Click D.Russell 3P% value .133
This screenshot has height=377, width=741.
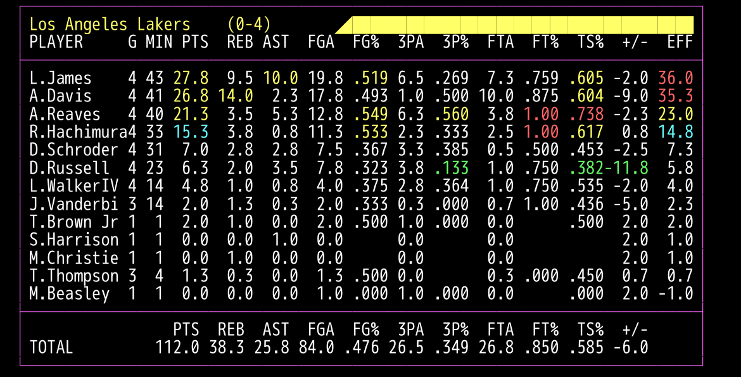tap(451, 167)
